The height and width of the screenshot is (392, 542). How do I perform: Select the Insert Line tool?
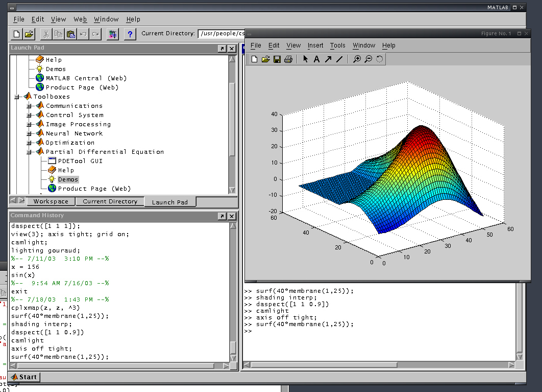339,59
